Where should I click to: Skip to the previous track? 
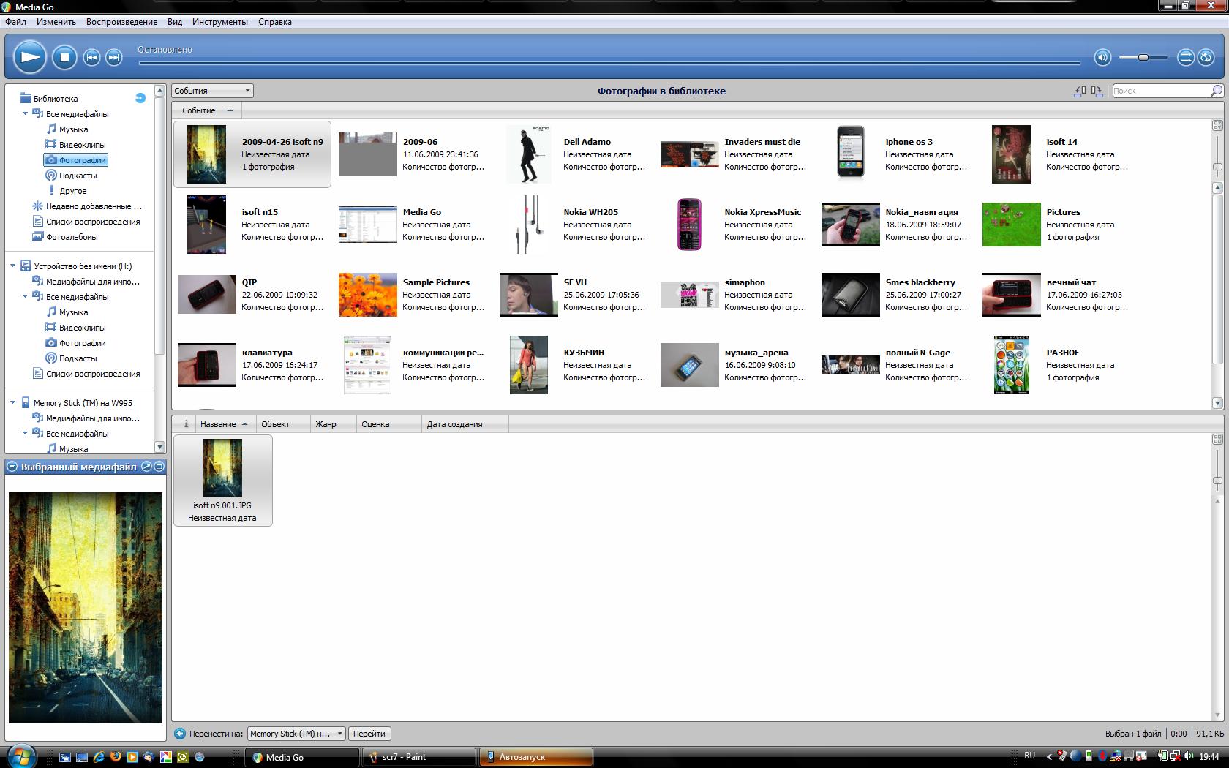click(x=91, y=57)
